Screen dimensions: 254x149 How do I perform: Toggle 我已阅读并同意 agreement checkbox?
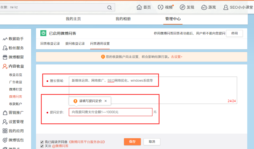[42, 142]
